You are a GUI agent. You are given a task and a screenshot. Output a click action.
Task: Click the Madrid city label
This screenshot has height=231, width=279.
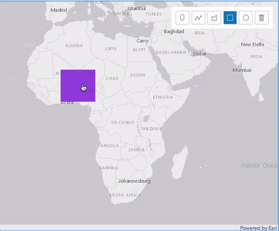tap(59, 10)
